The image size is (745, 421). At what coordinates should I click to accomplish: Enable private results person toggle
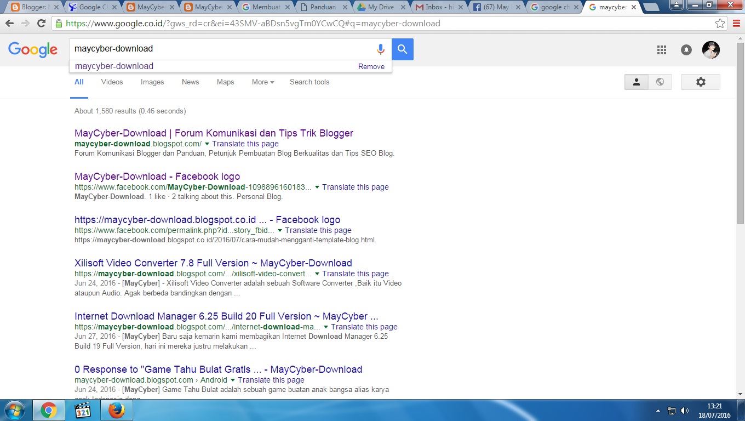coord(637,82)
